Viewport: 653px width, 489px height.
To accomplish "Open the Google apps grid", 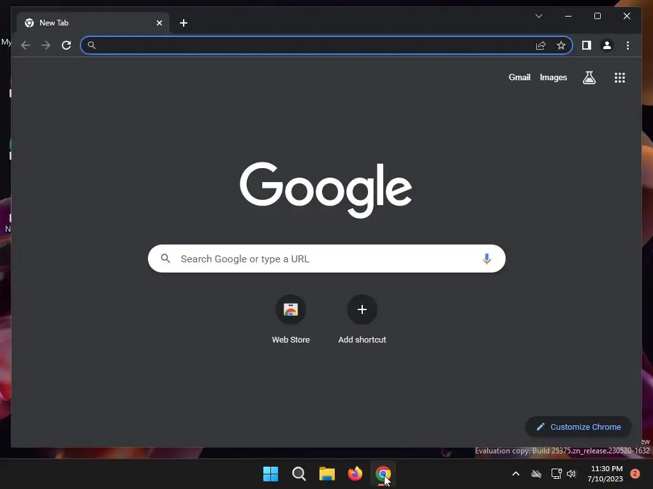I will click(620, 77).
